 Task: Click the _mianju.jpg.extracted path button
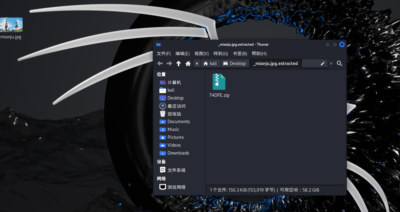click(x=275, y=64)
